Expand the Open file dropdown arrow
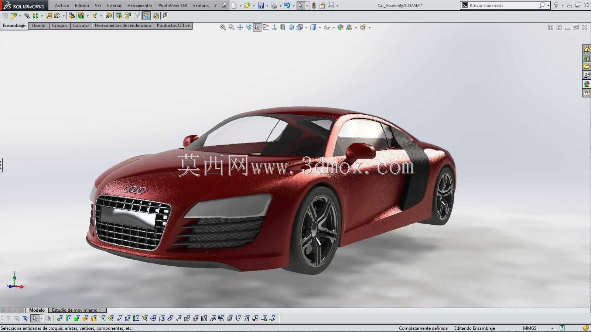 254,6
